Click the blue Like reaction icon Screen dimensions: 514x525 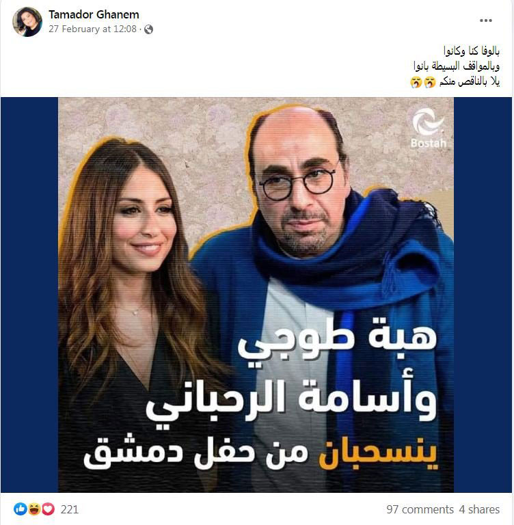point(20,509)
